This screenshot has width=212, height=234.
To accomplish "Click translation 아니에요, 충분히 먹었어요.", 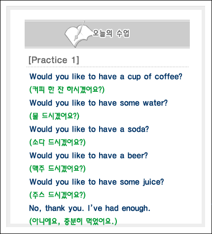I will point(73,221).
